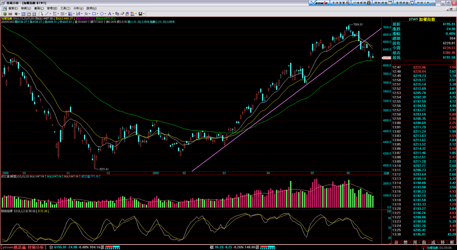Switch to 解 tab at bottom right
This screenshot has height=250, width=457.
point(452,242)
